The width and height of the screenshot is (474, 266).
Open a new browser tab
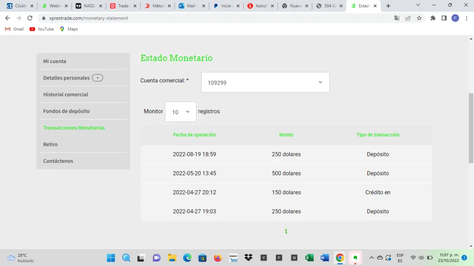click(x=388, y=6)
